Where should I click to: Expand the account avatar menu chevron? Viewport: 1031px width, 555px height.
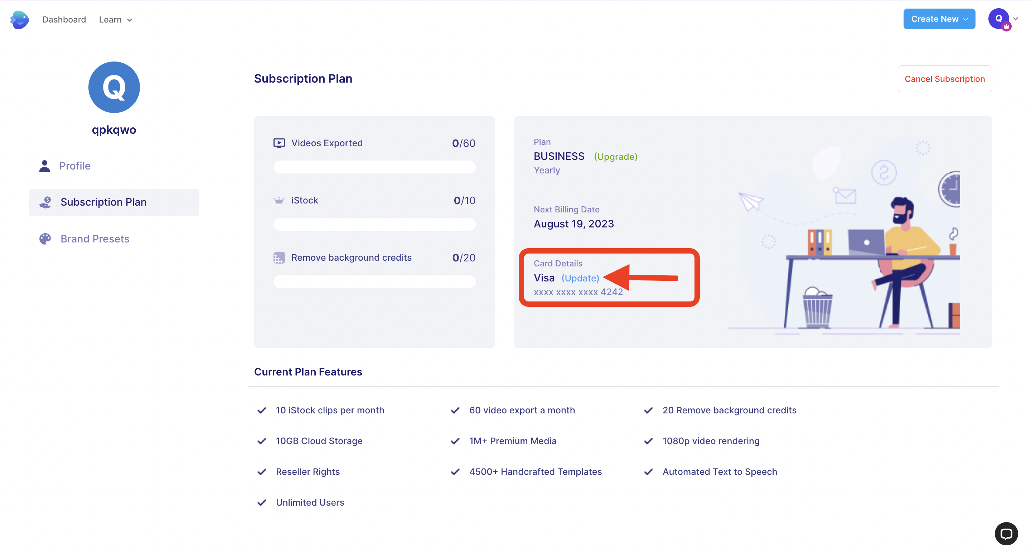pyautogui.click(x=1015, y=18)
